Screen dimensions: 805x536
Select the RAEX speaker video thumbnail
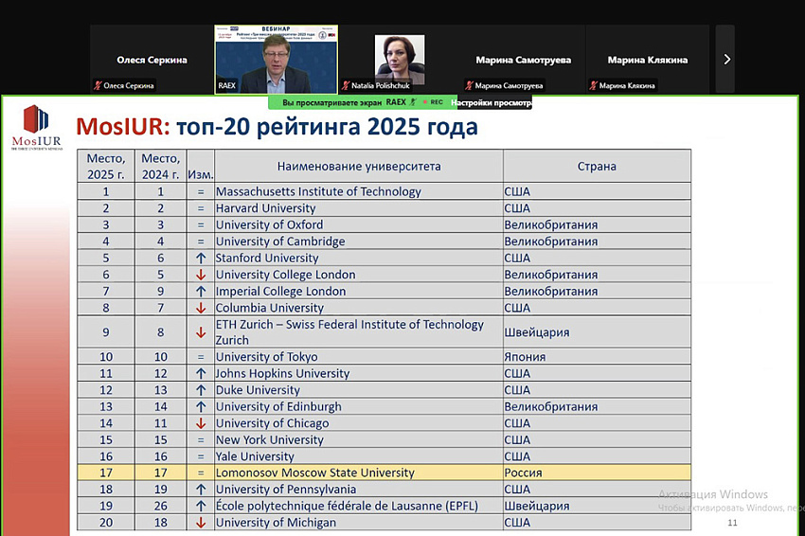275,59
